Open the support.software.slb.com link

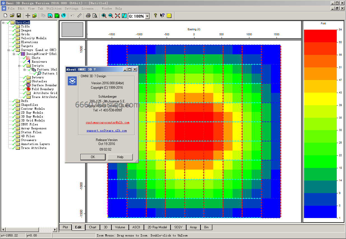[x=107, y=131]
